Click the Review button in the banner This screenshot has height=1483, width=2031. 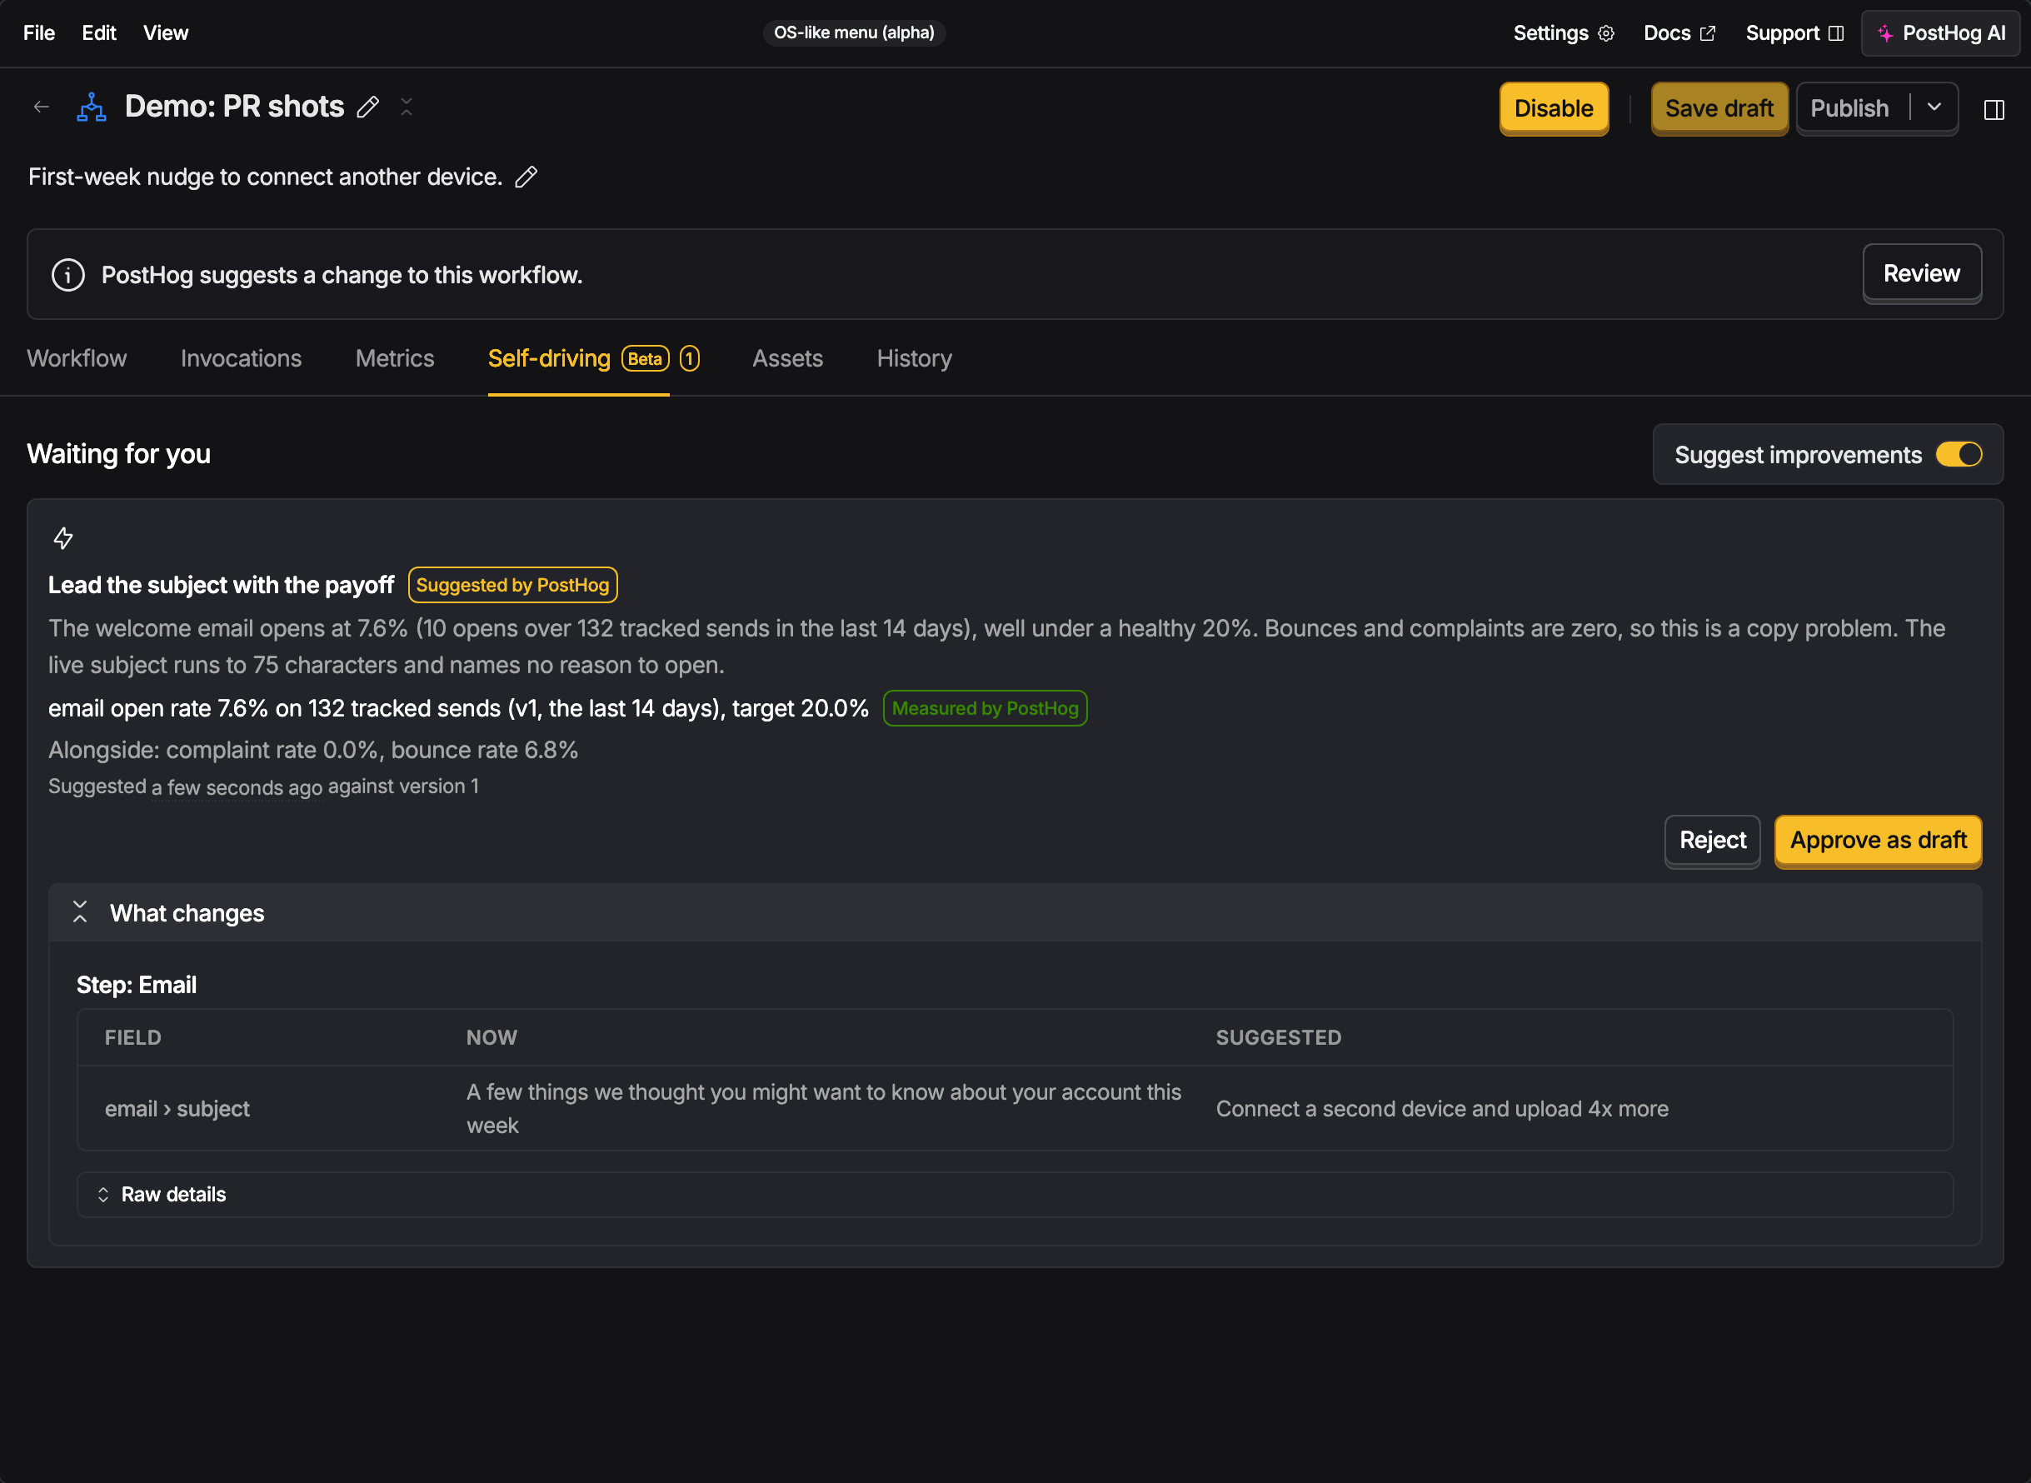click(1922, 273)
